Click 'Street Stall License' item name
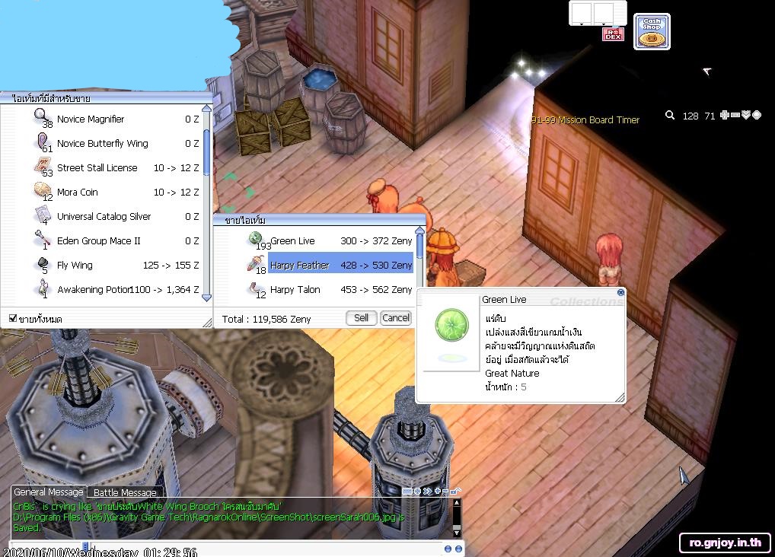 coord(97,167)
